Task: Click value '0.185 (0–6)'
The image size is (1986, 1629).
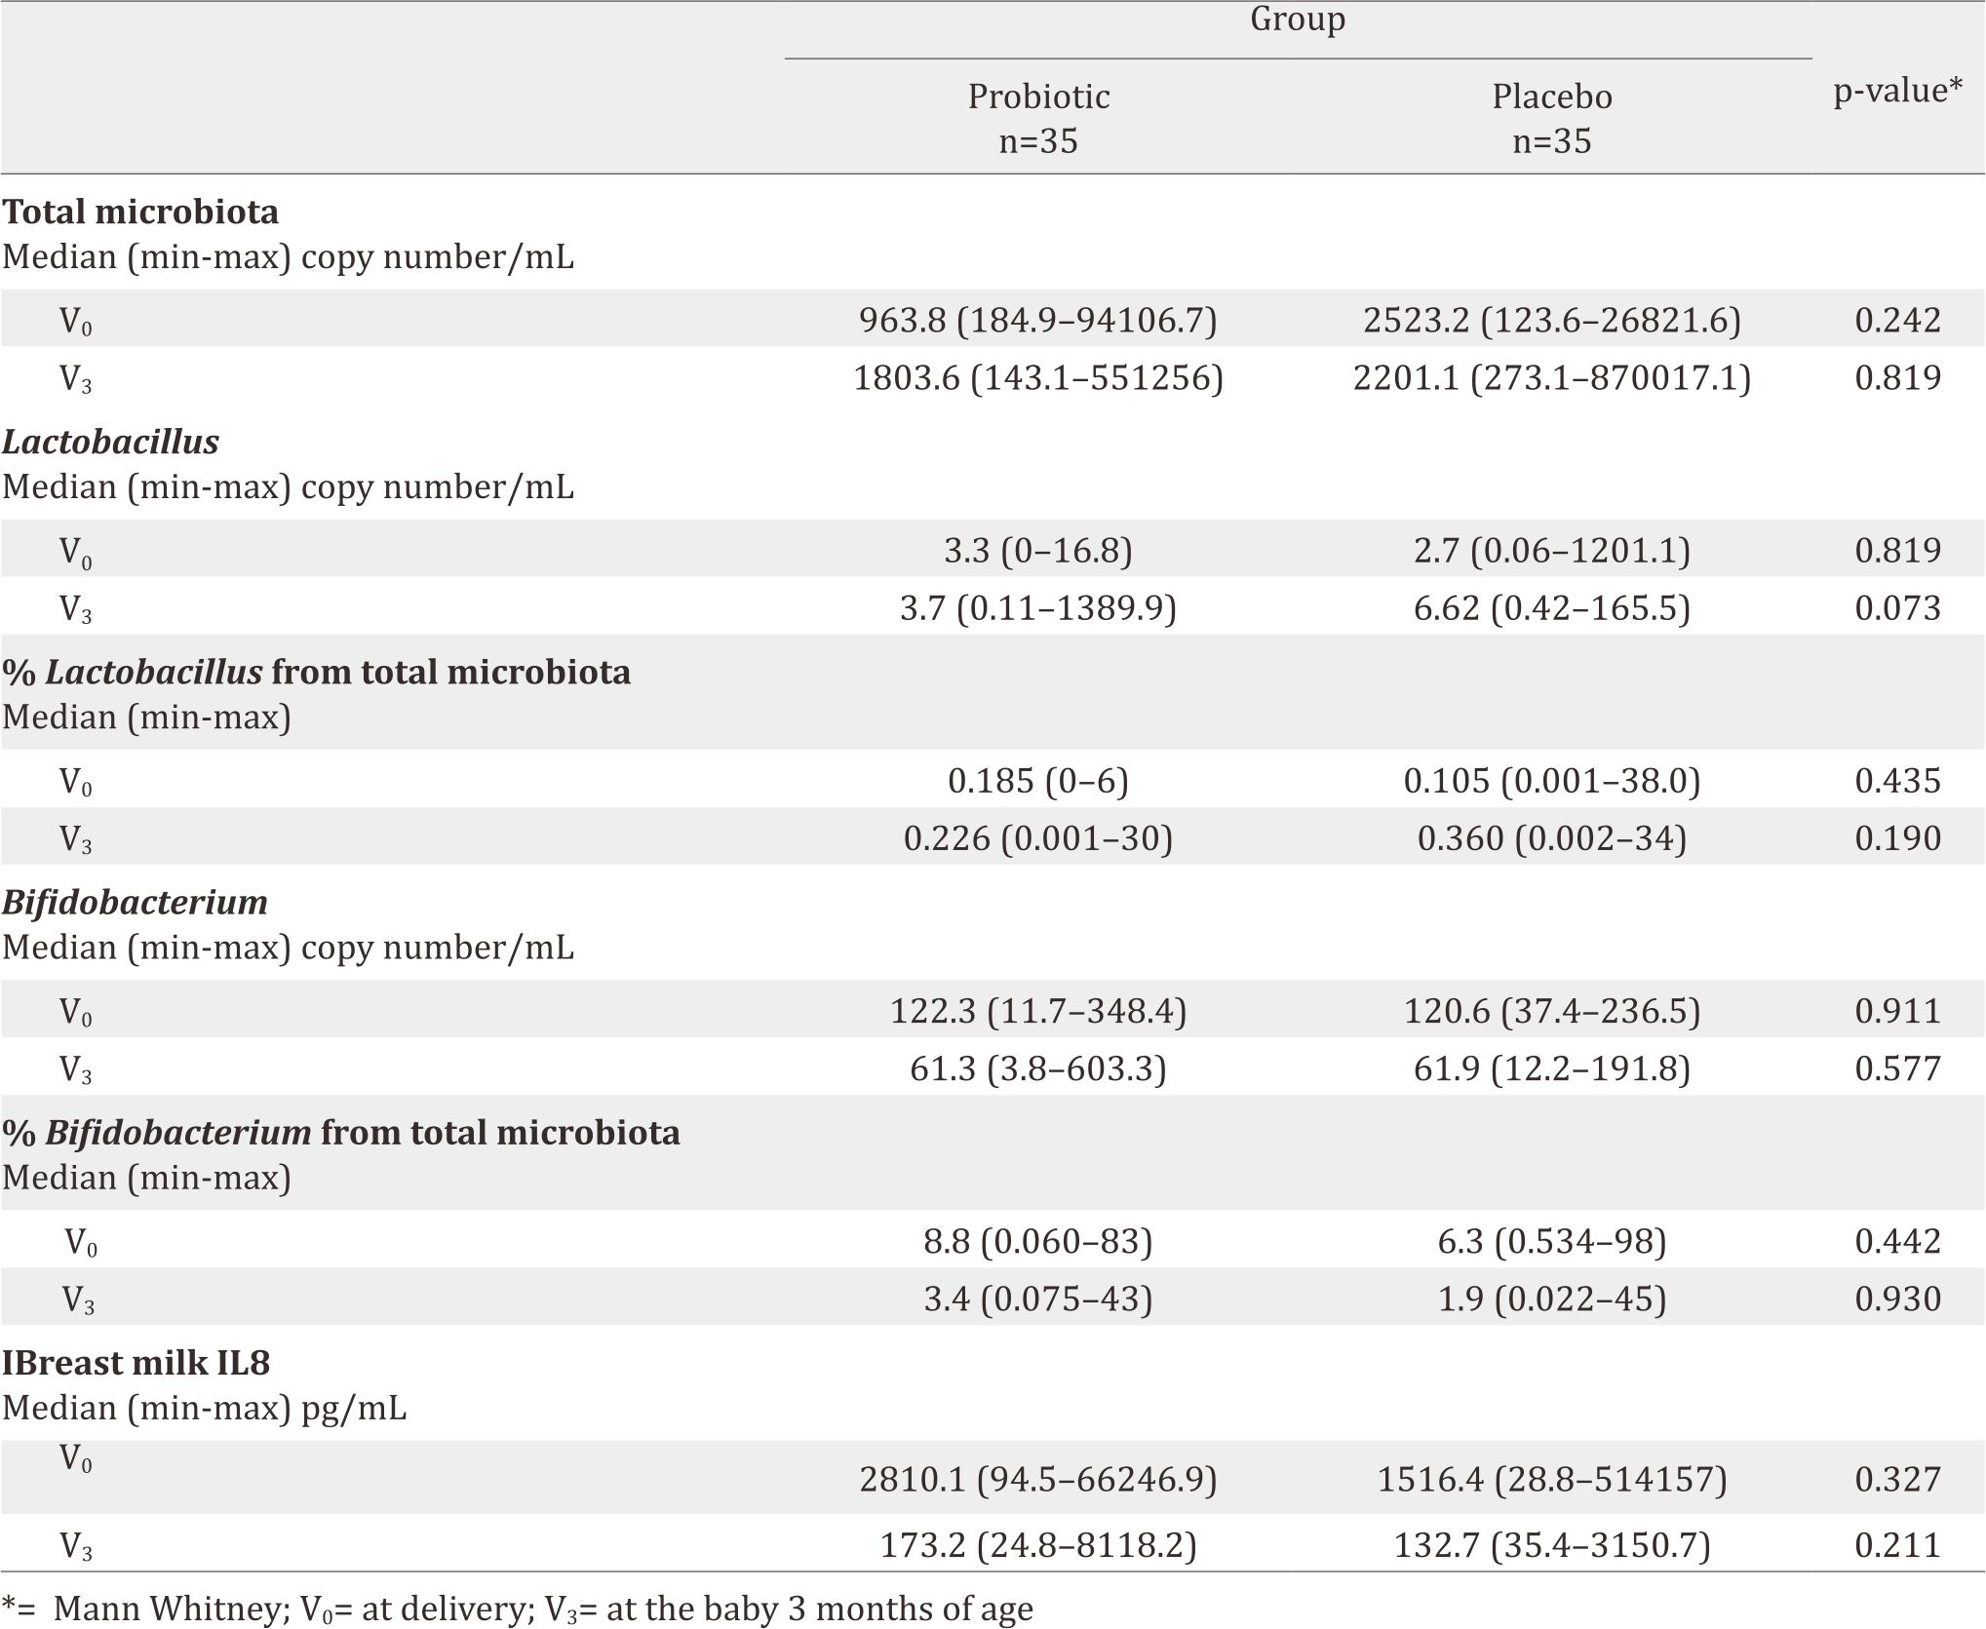Action: pyautogui.click(x=1038, y=781)
